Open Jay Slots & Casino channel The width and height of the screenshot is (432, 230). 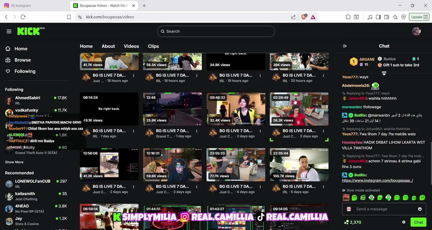(x=36, y=221)
